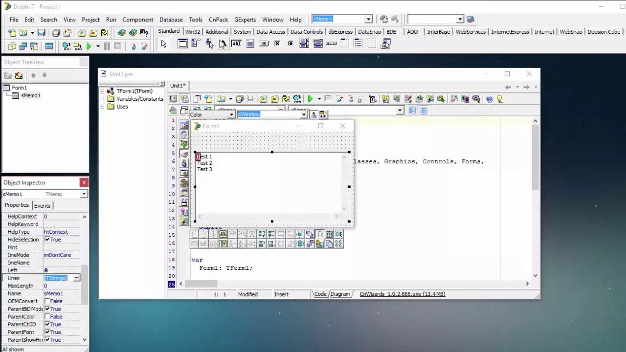This screenshot has width=626, height=352.
Task: Click the Lines property ellipsis button
Action: click(76, 278)
